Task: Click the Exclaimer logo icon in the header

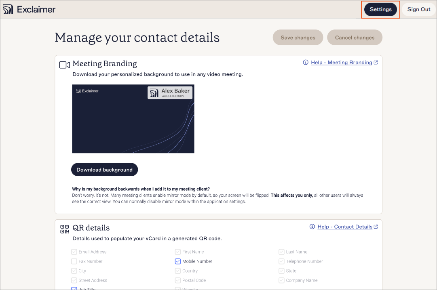Action: click(8, 9)
